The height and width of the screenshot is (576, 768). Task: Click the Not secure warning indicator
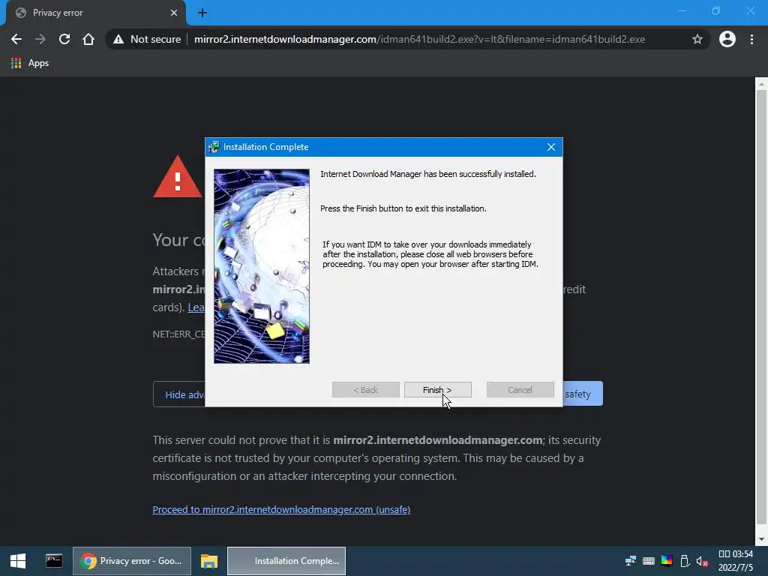tap(147, 39)
